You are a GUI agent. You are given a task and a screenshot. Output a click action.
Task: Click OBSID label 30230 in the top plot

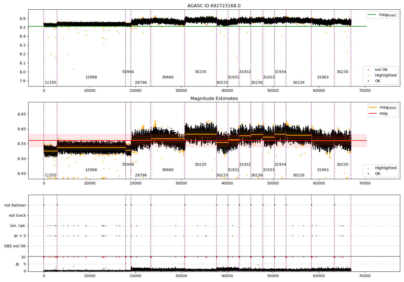coord(343,72)
